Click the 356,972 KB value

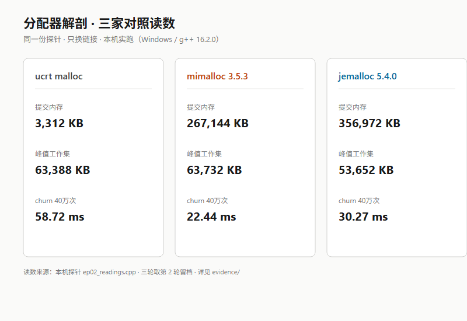pyautogui.click(x=370, y=123)
